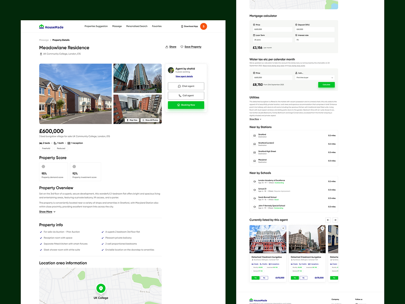Click the HouseMade logo icon

(x=41, y=26)
